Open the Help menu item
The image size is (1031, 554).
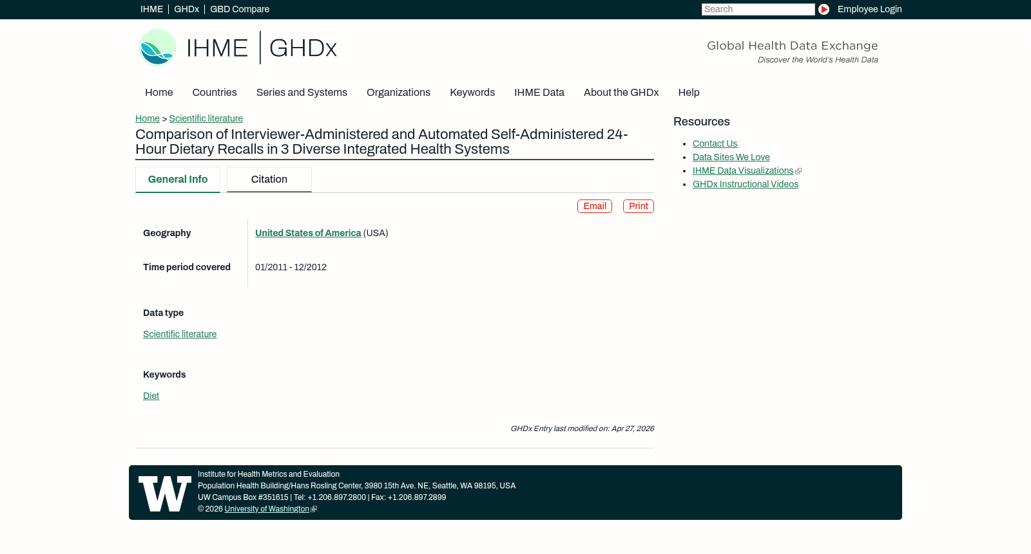click(x=689, y=93)
